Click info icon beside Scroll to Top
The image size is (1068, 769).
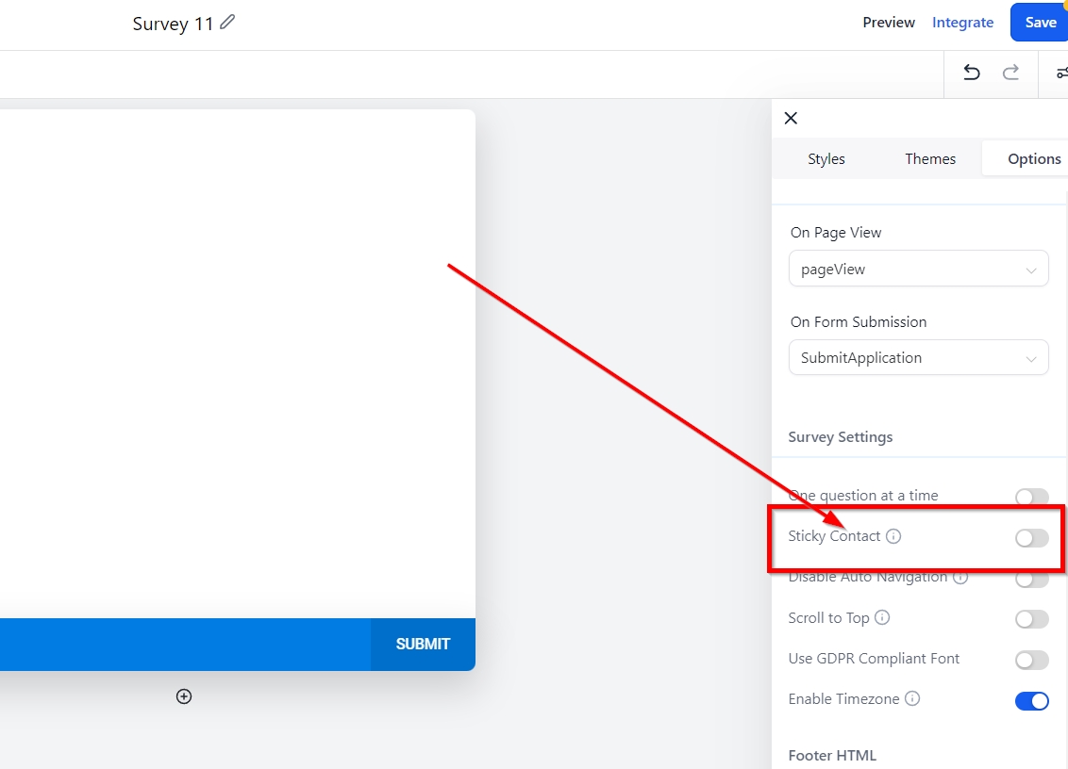pos(882,618)
